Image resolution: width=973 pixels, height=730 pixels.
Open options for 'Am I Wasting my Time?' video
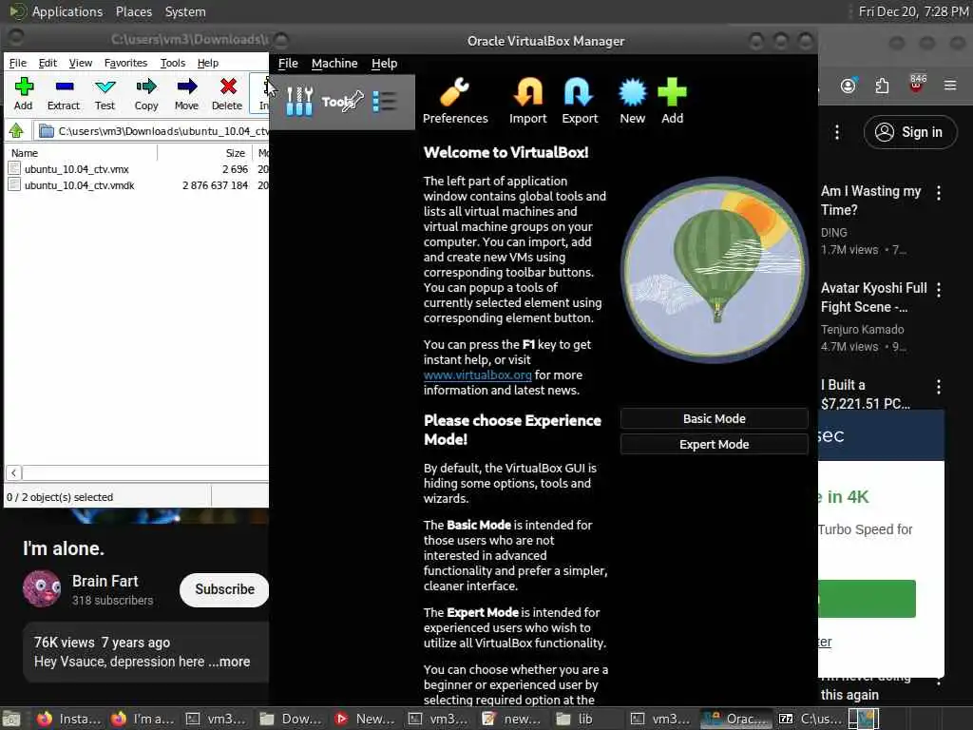click(939, 193)
